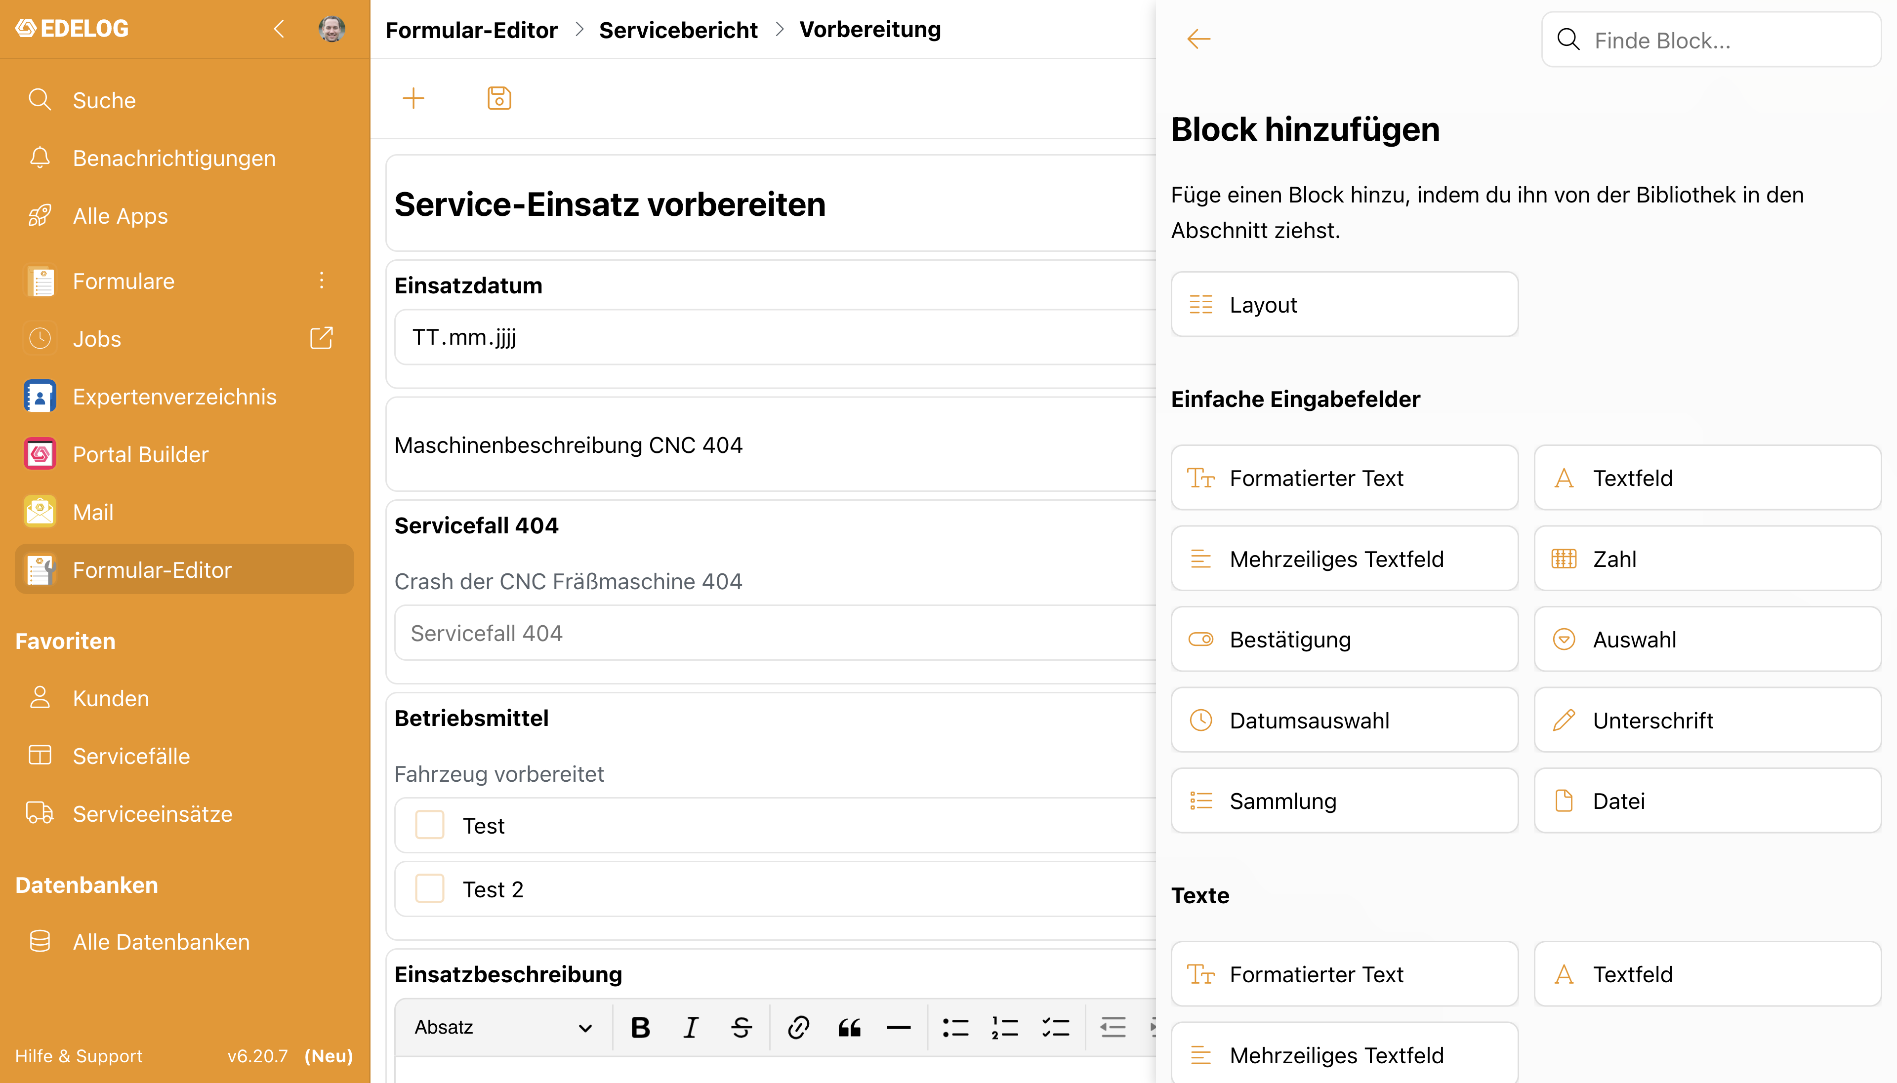Insert a horizontal line
Image resolution: width=1897 pixels, height=1083 pixels.
click(899, 1027)
